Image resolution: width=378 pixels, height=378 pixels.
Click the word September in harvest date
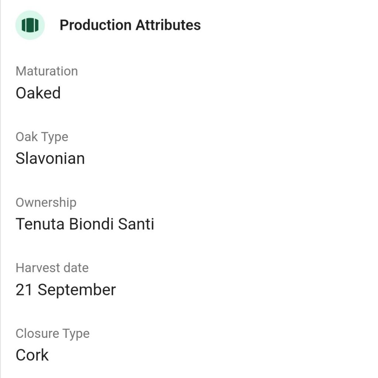[77, 290]
